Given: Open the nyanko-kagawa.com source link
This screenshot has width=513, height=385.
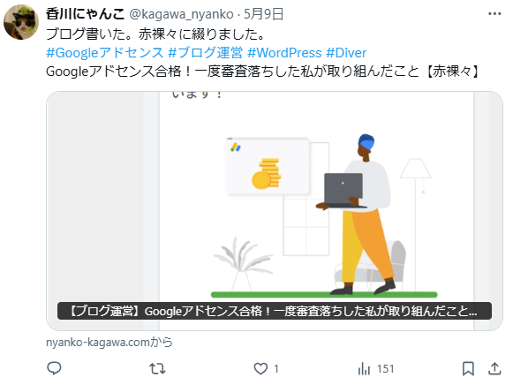Looking at the screenshot, I should [x=109, y=342].
